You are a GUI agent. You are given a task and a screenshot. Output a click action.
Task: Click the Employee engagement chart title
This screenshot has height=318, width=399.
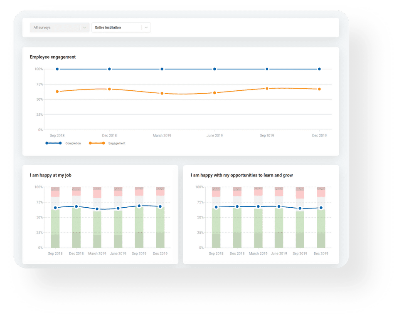click(53, 57)
